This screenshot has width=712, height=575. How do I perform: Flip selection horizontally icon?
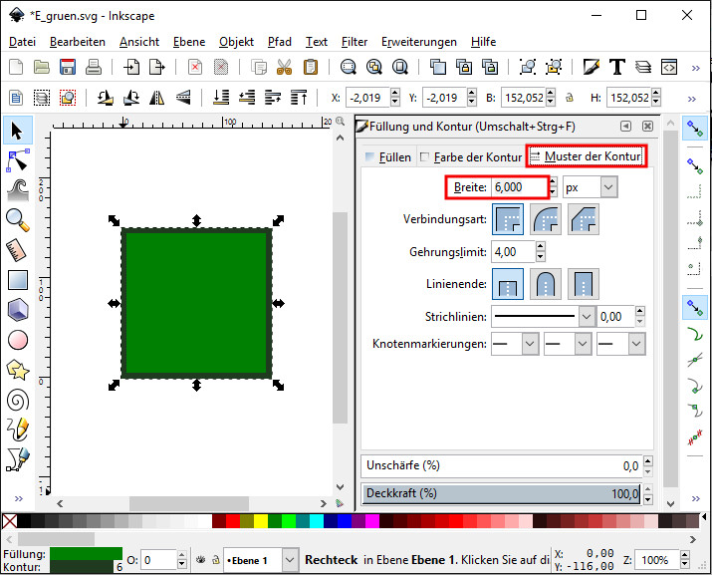tap(157, 98)
